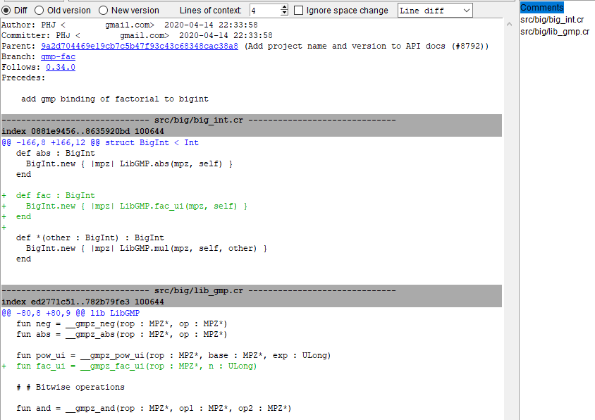Click line 'fun and = __gmpz_and'
The height and width of the screenshot is (420, 595).
(154, 409)
